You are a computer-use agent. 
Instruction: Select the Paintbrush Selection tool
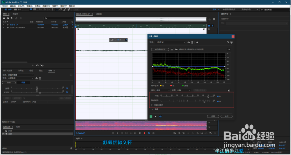coord(65,10)
